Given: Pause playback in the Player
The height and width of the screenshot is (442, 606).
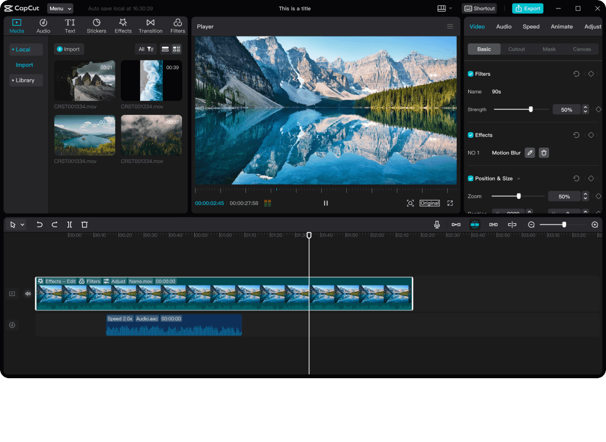Looking at the screenshot, I should [x=326, y=203].
